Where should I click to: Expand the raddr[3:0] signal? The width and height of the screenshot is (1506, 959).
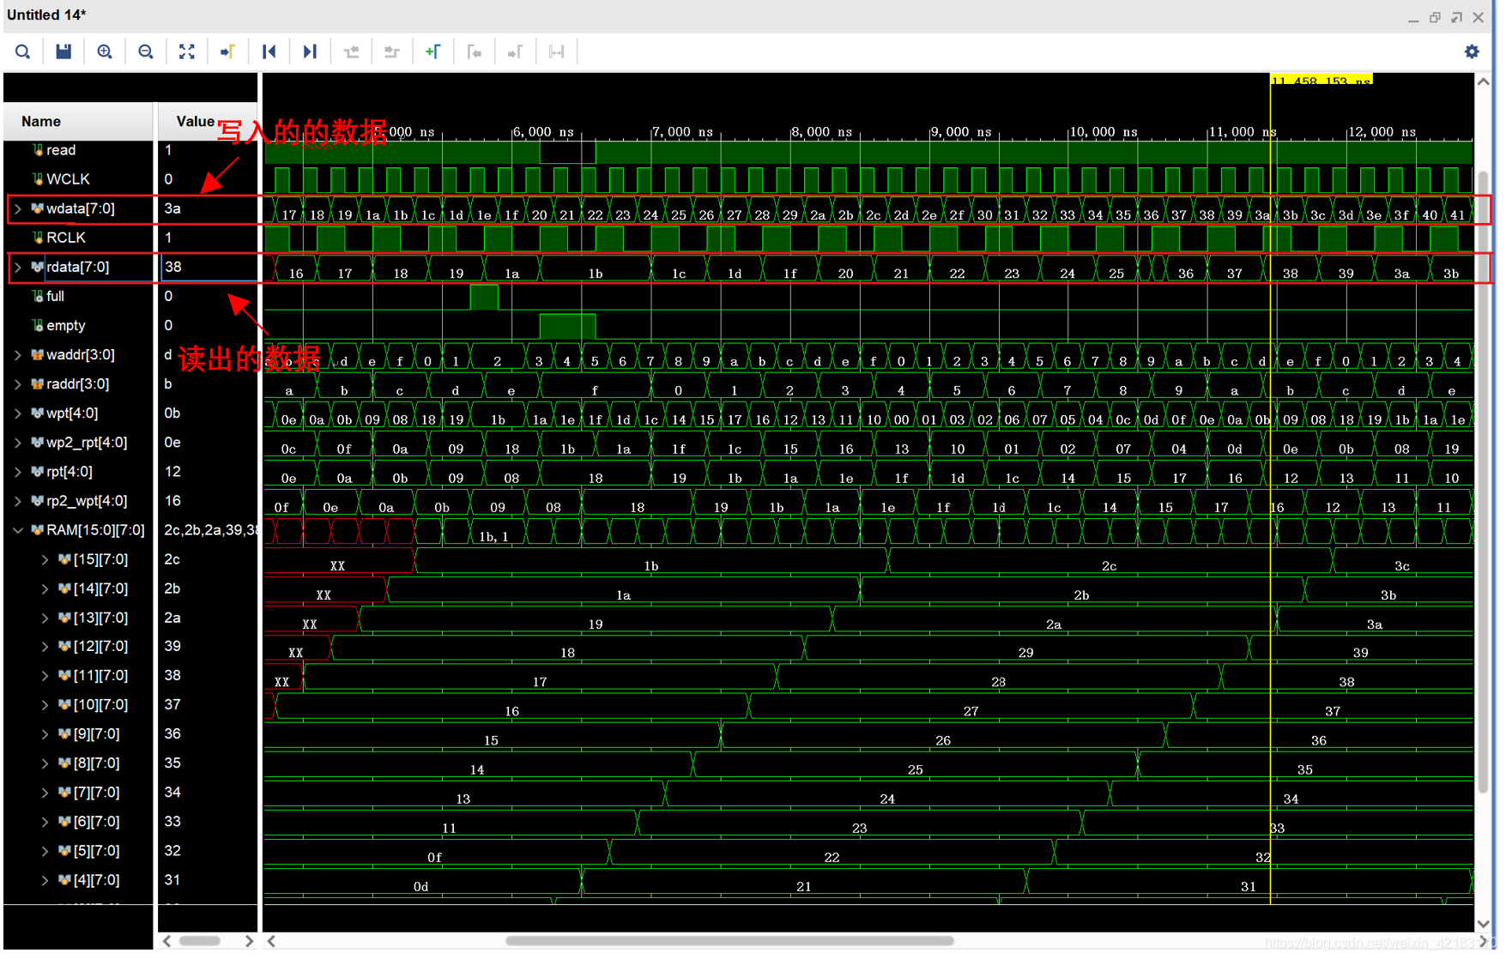[x=18, y=383]
